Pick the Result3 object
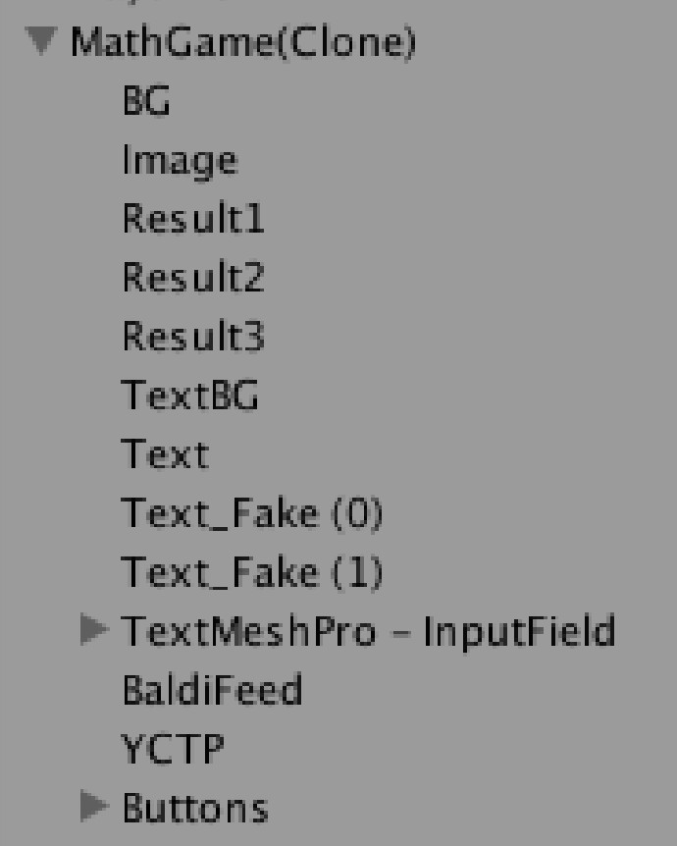The height and width of the screenshot is (846, 677). point(193,338)
